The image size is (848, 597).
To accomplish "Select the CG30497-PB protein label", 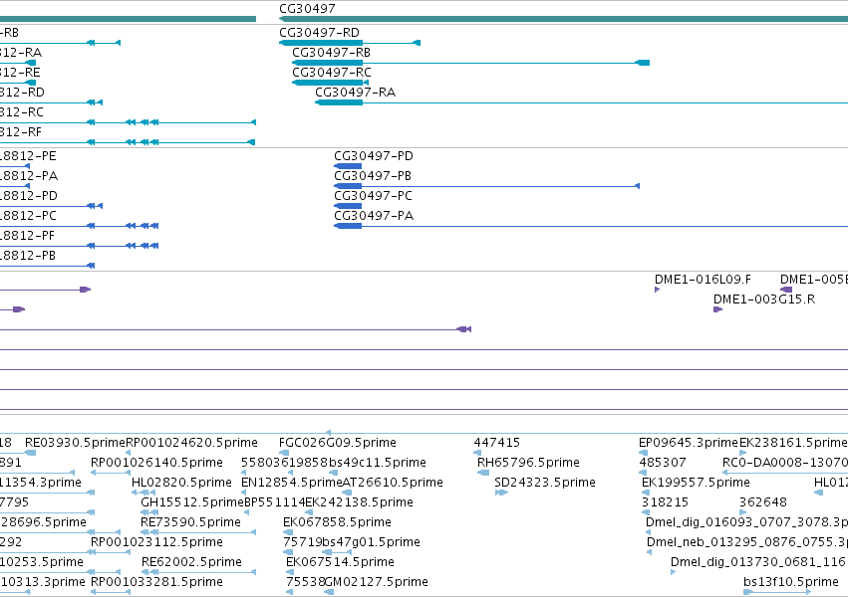I will click(x=373, y=176).
